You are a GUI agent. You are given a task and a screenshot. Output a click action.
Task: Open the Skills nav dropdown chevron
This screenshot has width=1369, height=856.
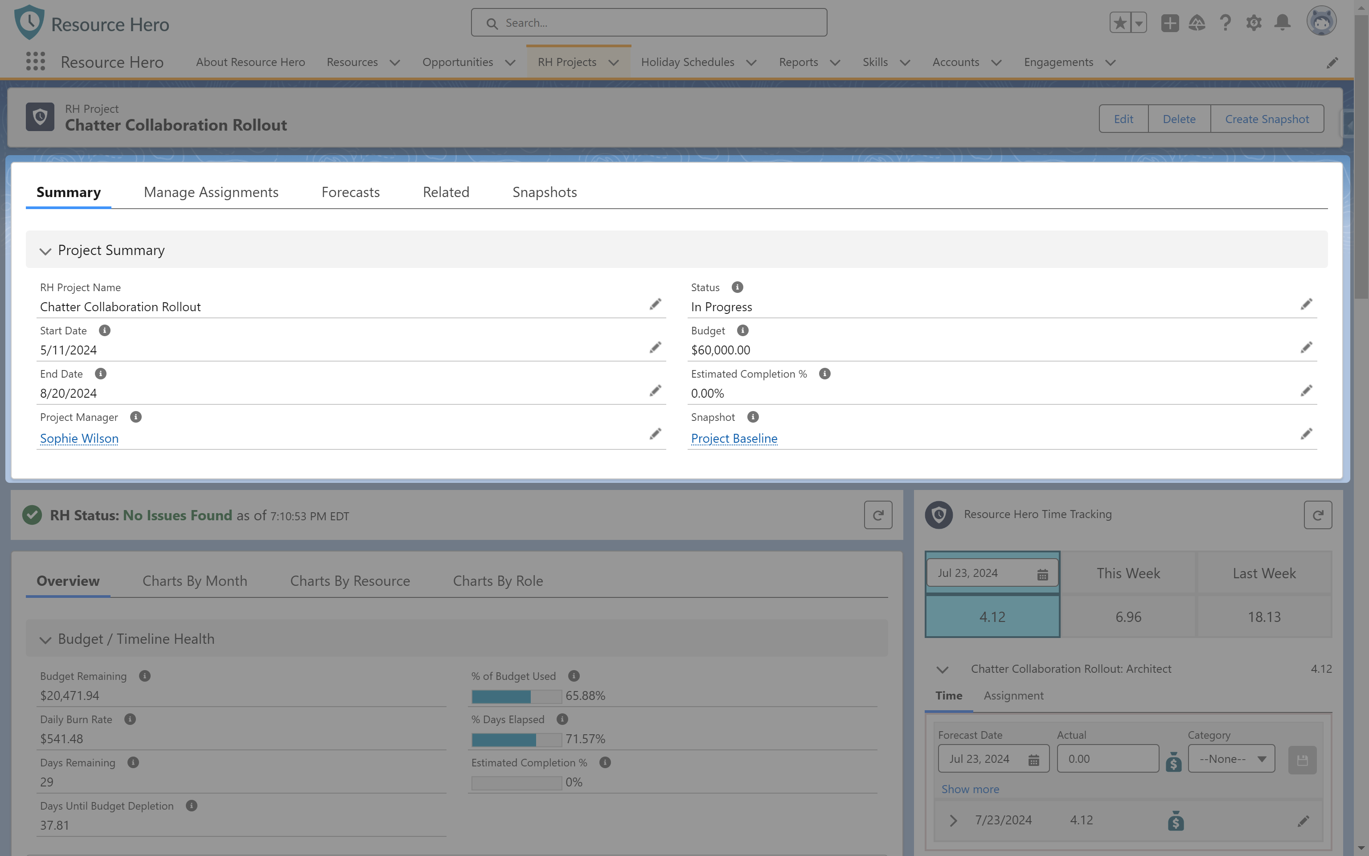(905, 63)
